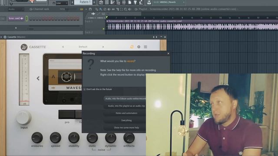278x156 pixels.
Task: Select the Screenrecorder audio clip waveform
Action: 192,27
